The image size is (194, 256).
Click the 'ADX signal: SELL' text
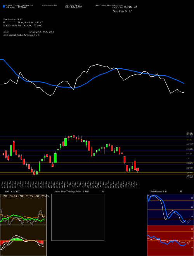pyautogui.click(x=21, y=35)
